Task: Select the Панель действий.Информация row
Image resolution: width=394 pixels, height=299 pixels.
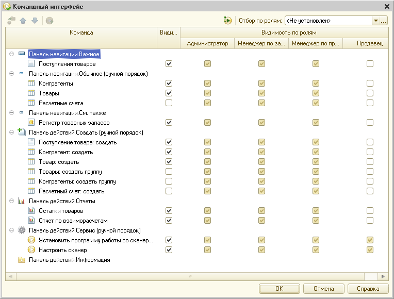Action: point(69,260)
